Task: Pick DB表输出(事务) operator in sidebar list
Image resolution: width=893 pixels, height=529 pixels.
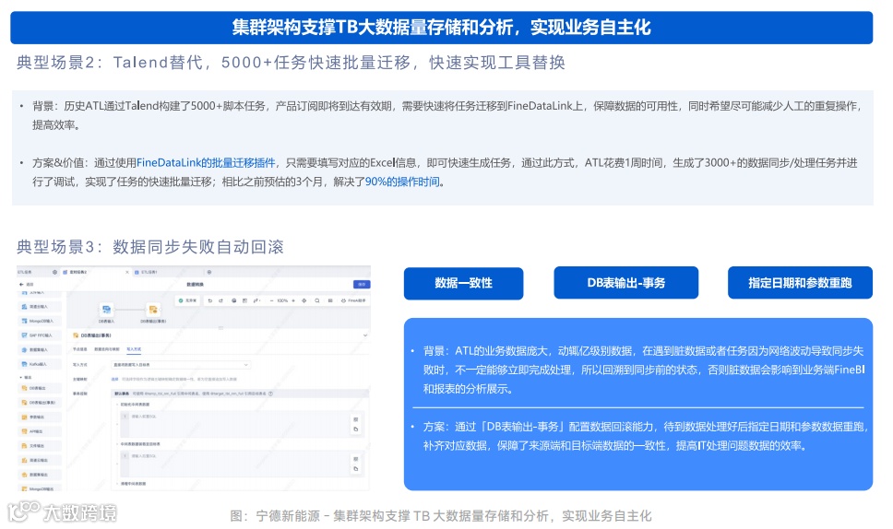Action: pos(39,403)
